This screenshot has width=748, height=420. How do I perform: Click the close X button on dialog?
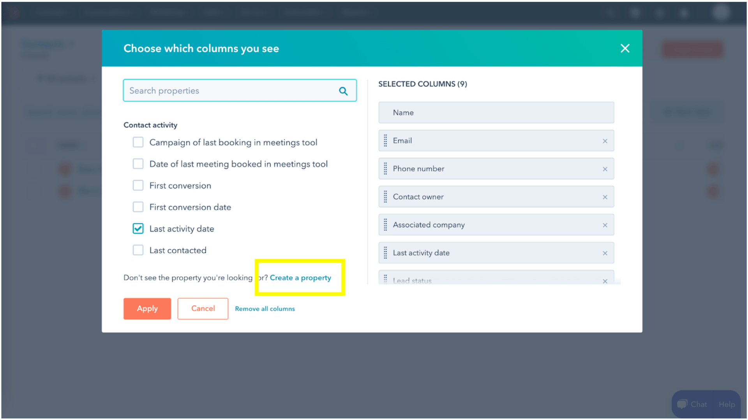pos(625,48)
